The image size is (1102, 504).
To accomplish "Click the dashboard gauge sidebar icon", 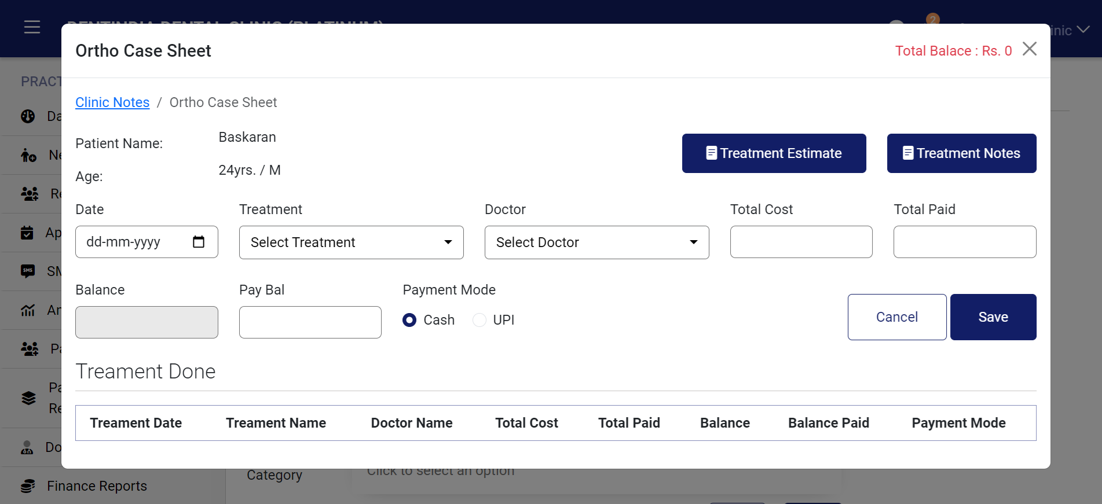I will click(x=28, y=116).
